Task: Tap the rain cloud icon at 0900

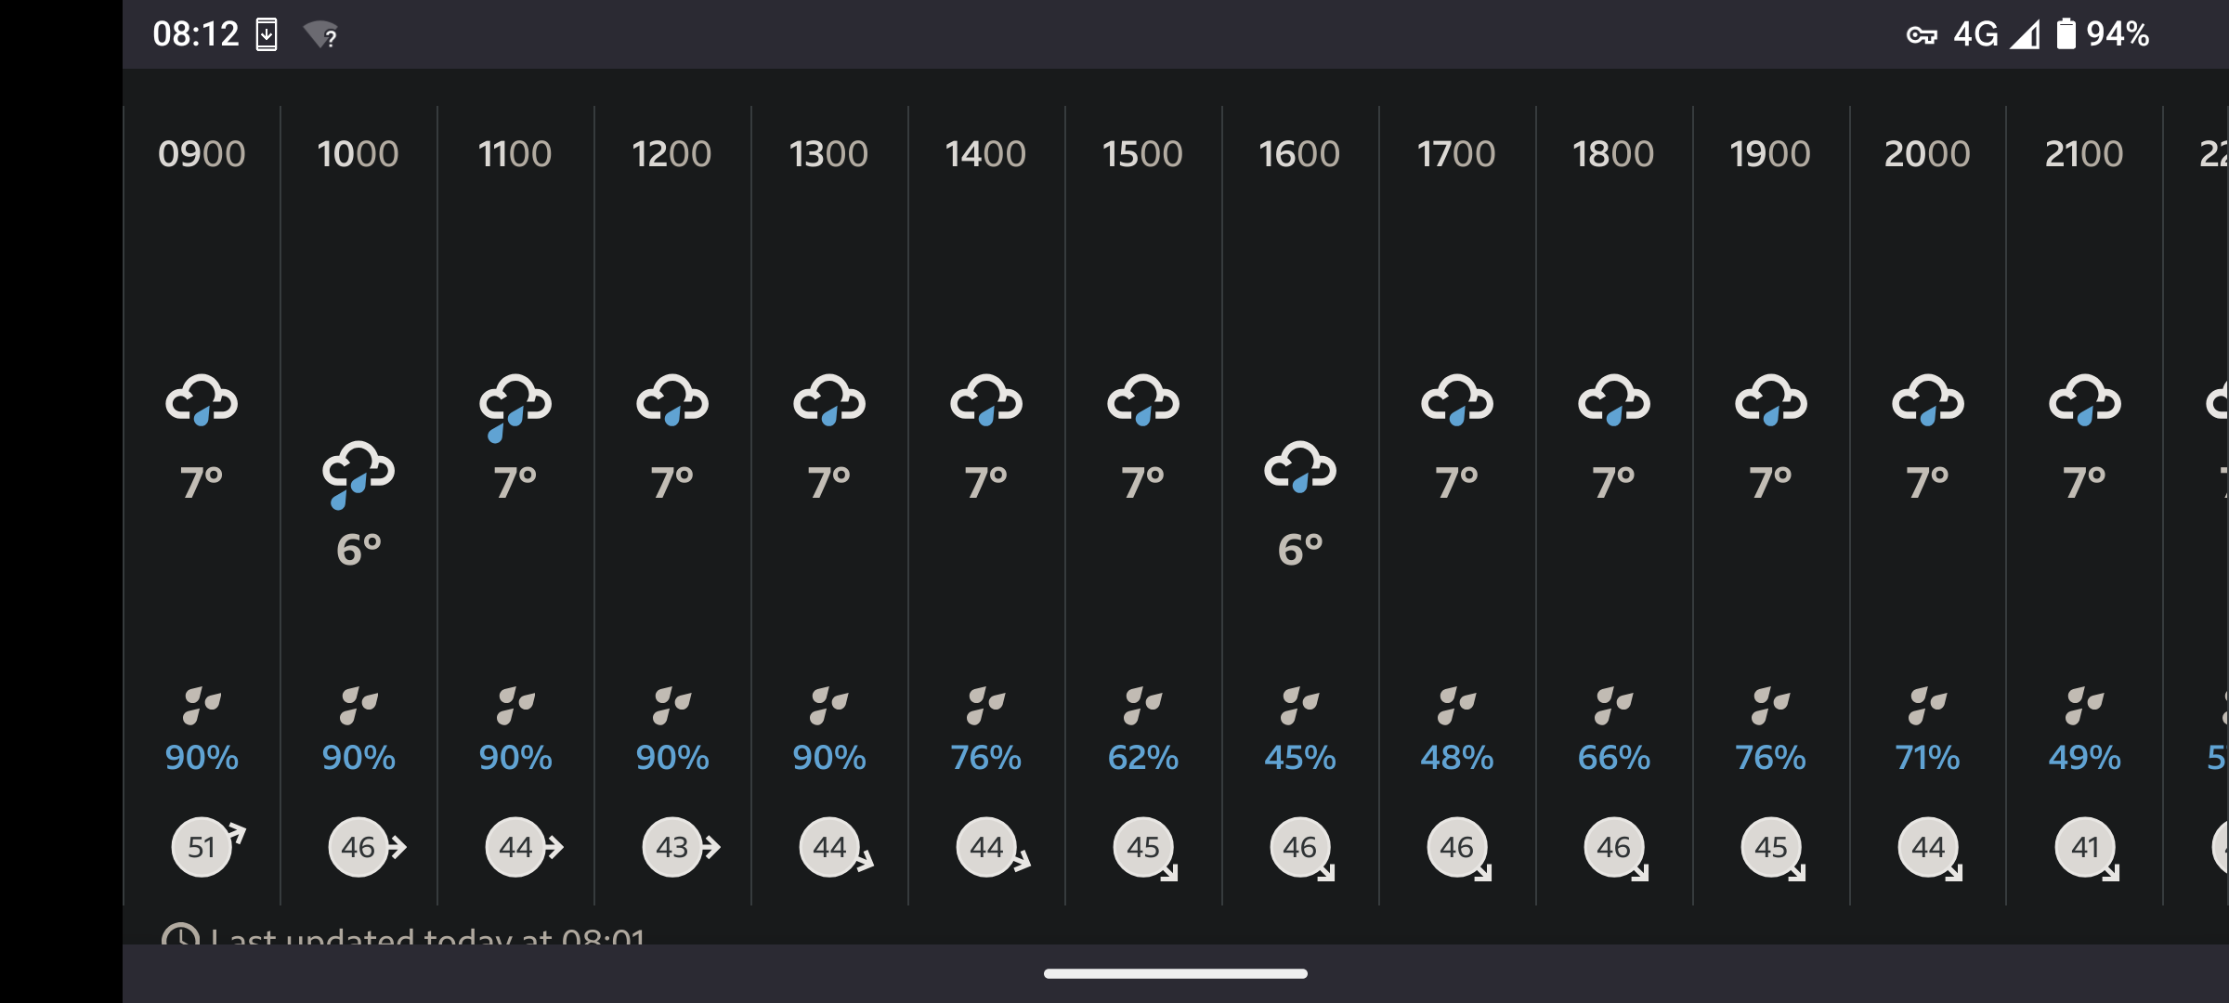Action: pyautogui.click(x=202, y=400)
